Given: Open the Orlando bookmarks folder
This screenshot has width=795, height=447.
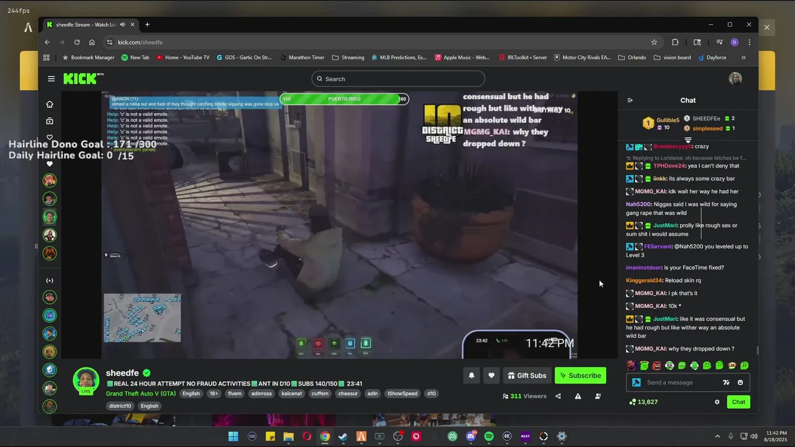Looking at the screenshot, I should (632, 58).
